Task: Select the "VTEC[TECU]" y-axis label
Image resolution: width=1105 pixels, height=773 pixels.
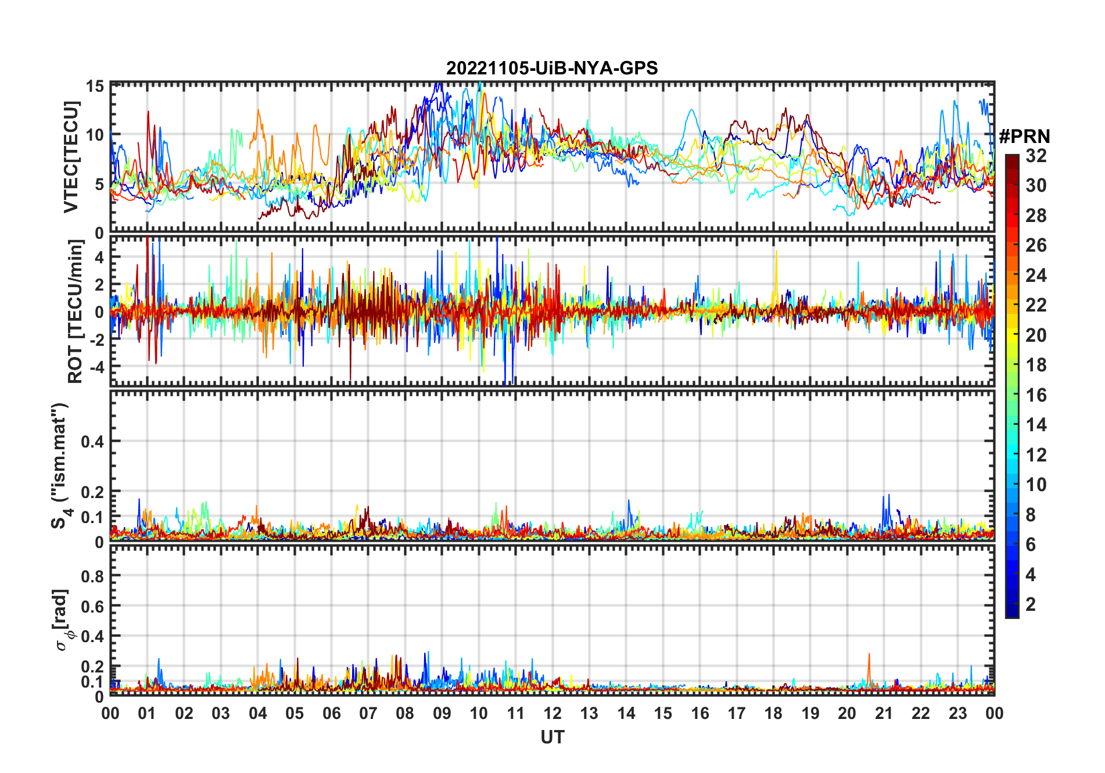Action: 71,157
